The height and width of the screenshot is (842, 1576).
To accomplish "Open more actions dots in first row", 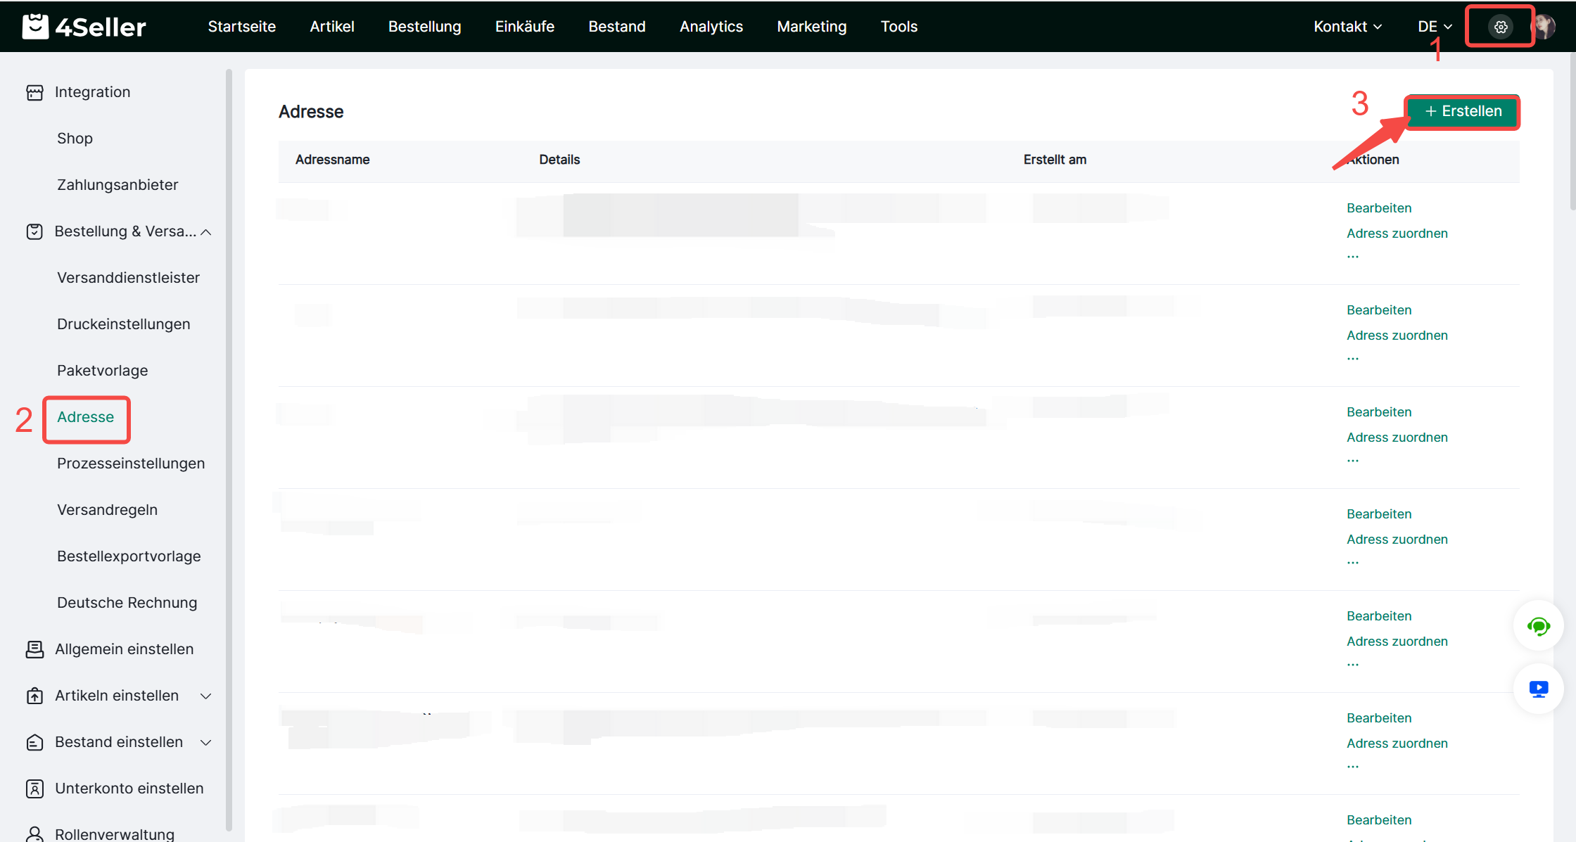I will [1352, 257].
